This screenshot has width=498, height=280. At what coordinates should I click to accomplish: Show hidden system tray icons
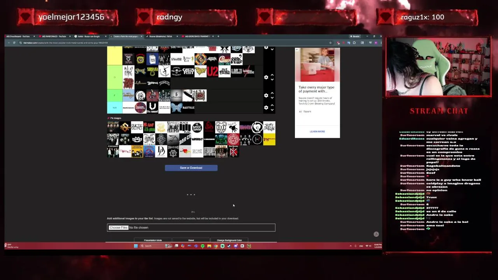click(x=351, y=246)
